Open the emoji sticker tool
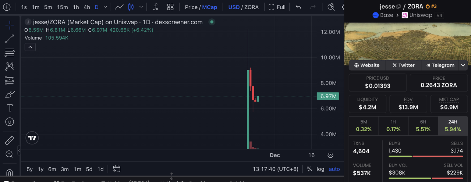 point(10,122)
